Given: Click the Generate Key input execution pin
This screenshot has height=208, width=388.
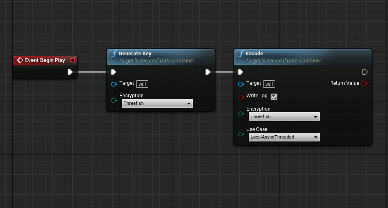Looking at the screenshot, I should (113, 72).
